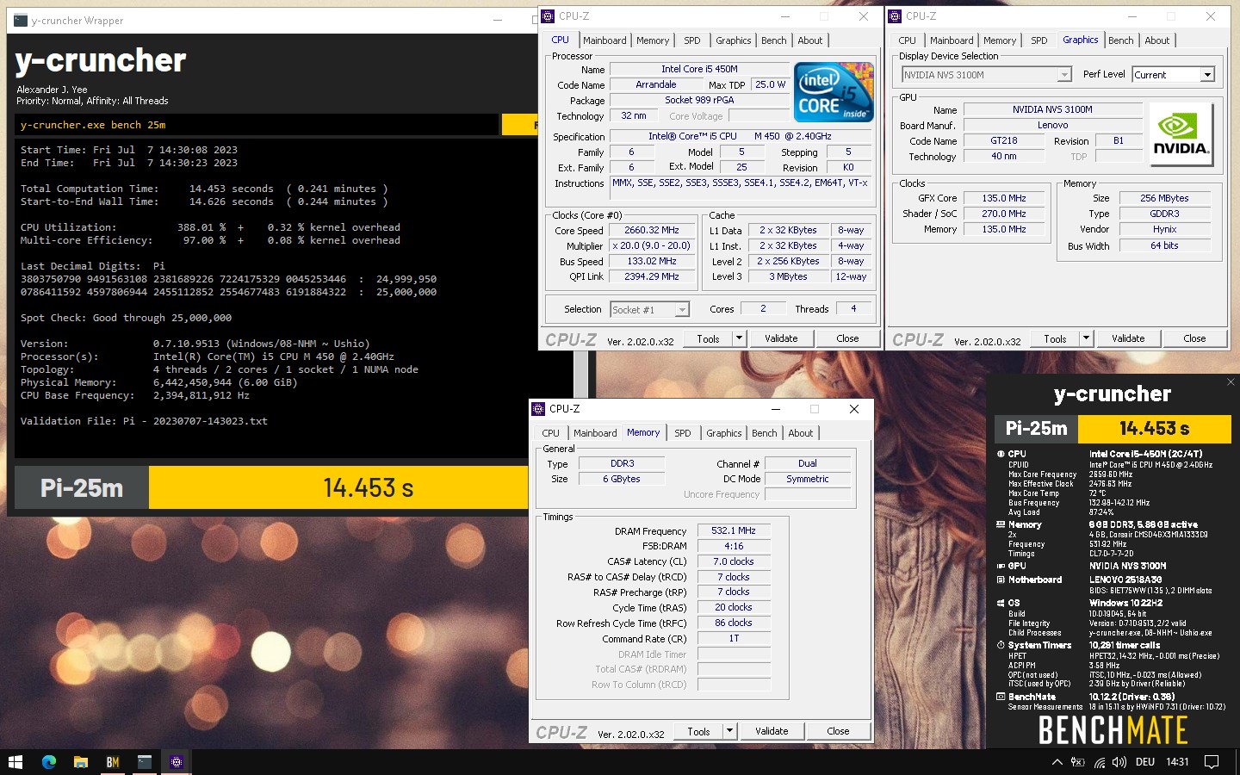Open the NVIDIA NVS 3100M display device dropdown

1064,75
